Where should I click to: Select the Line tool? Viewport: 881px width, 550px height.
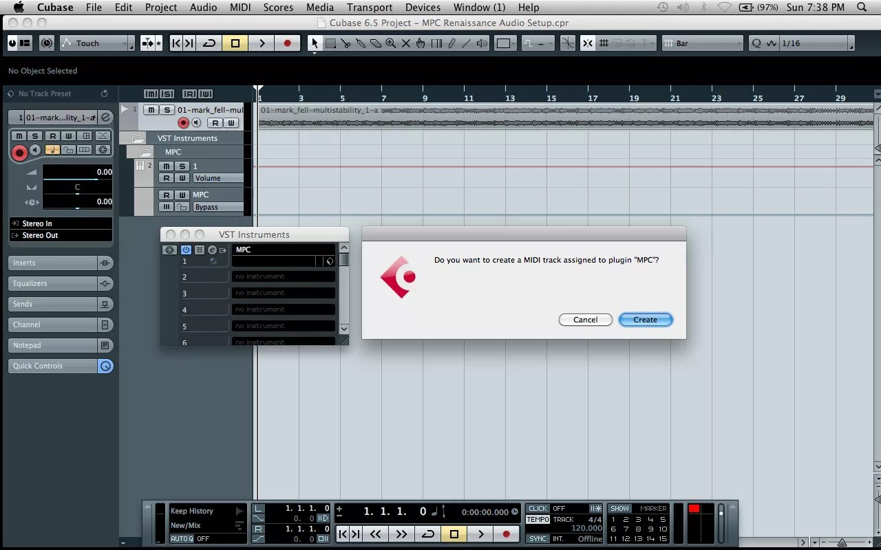point(467,43)
